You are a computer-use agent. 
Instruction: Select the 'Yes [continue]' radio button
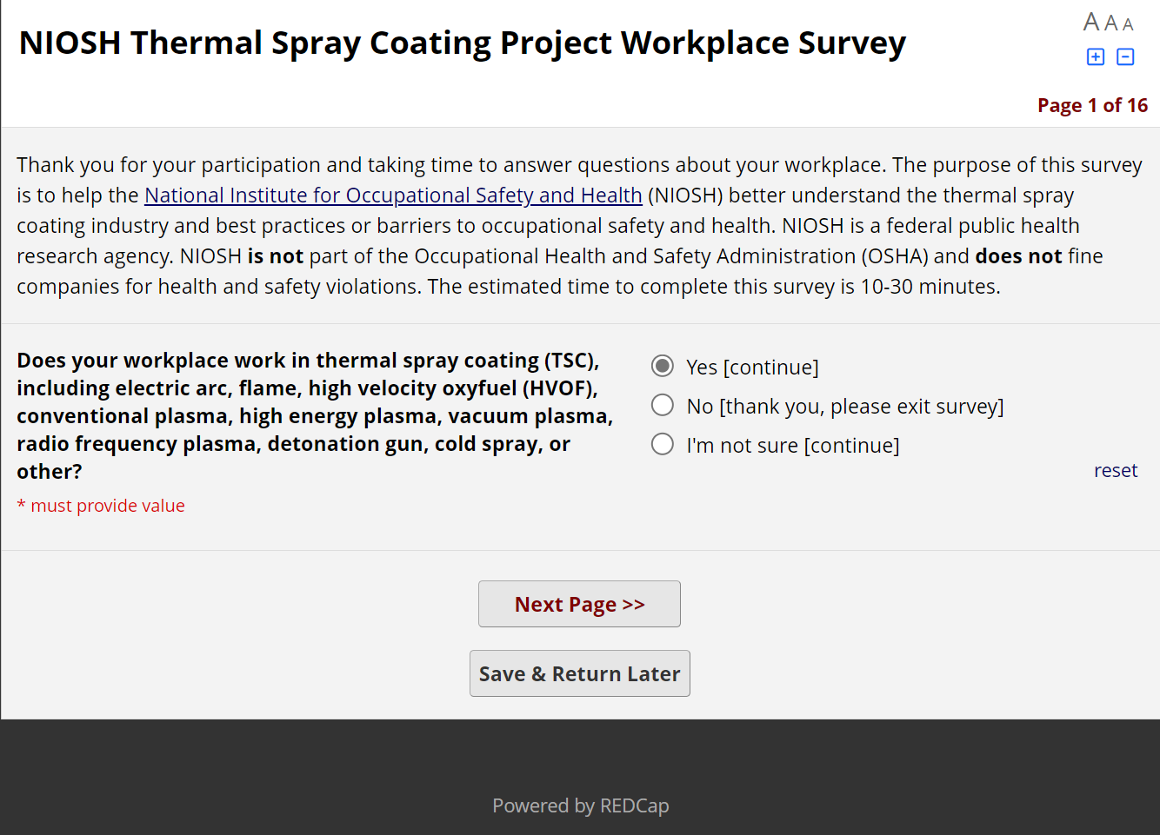tap(663, 366)
